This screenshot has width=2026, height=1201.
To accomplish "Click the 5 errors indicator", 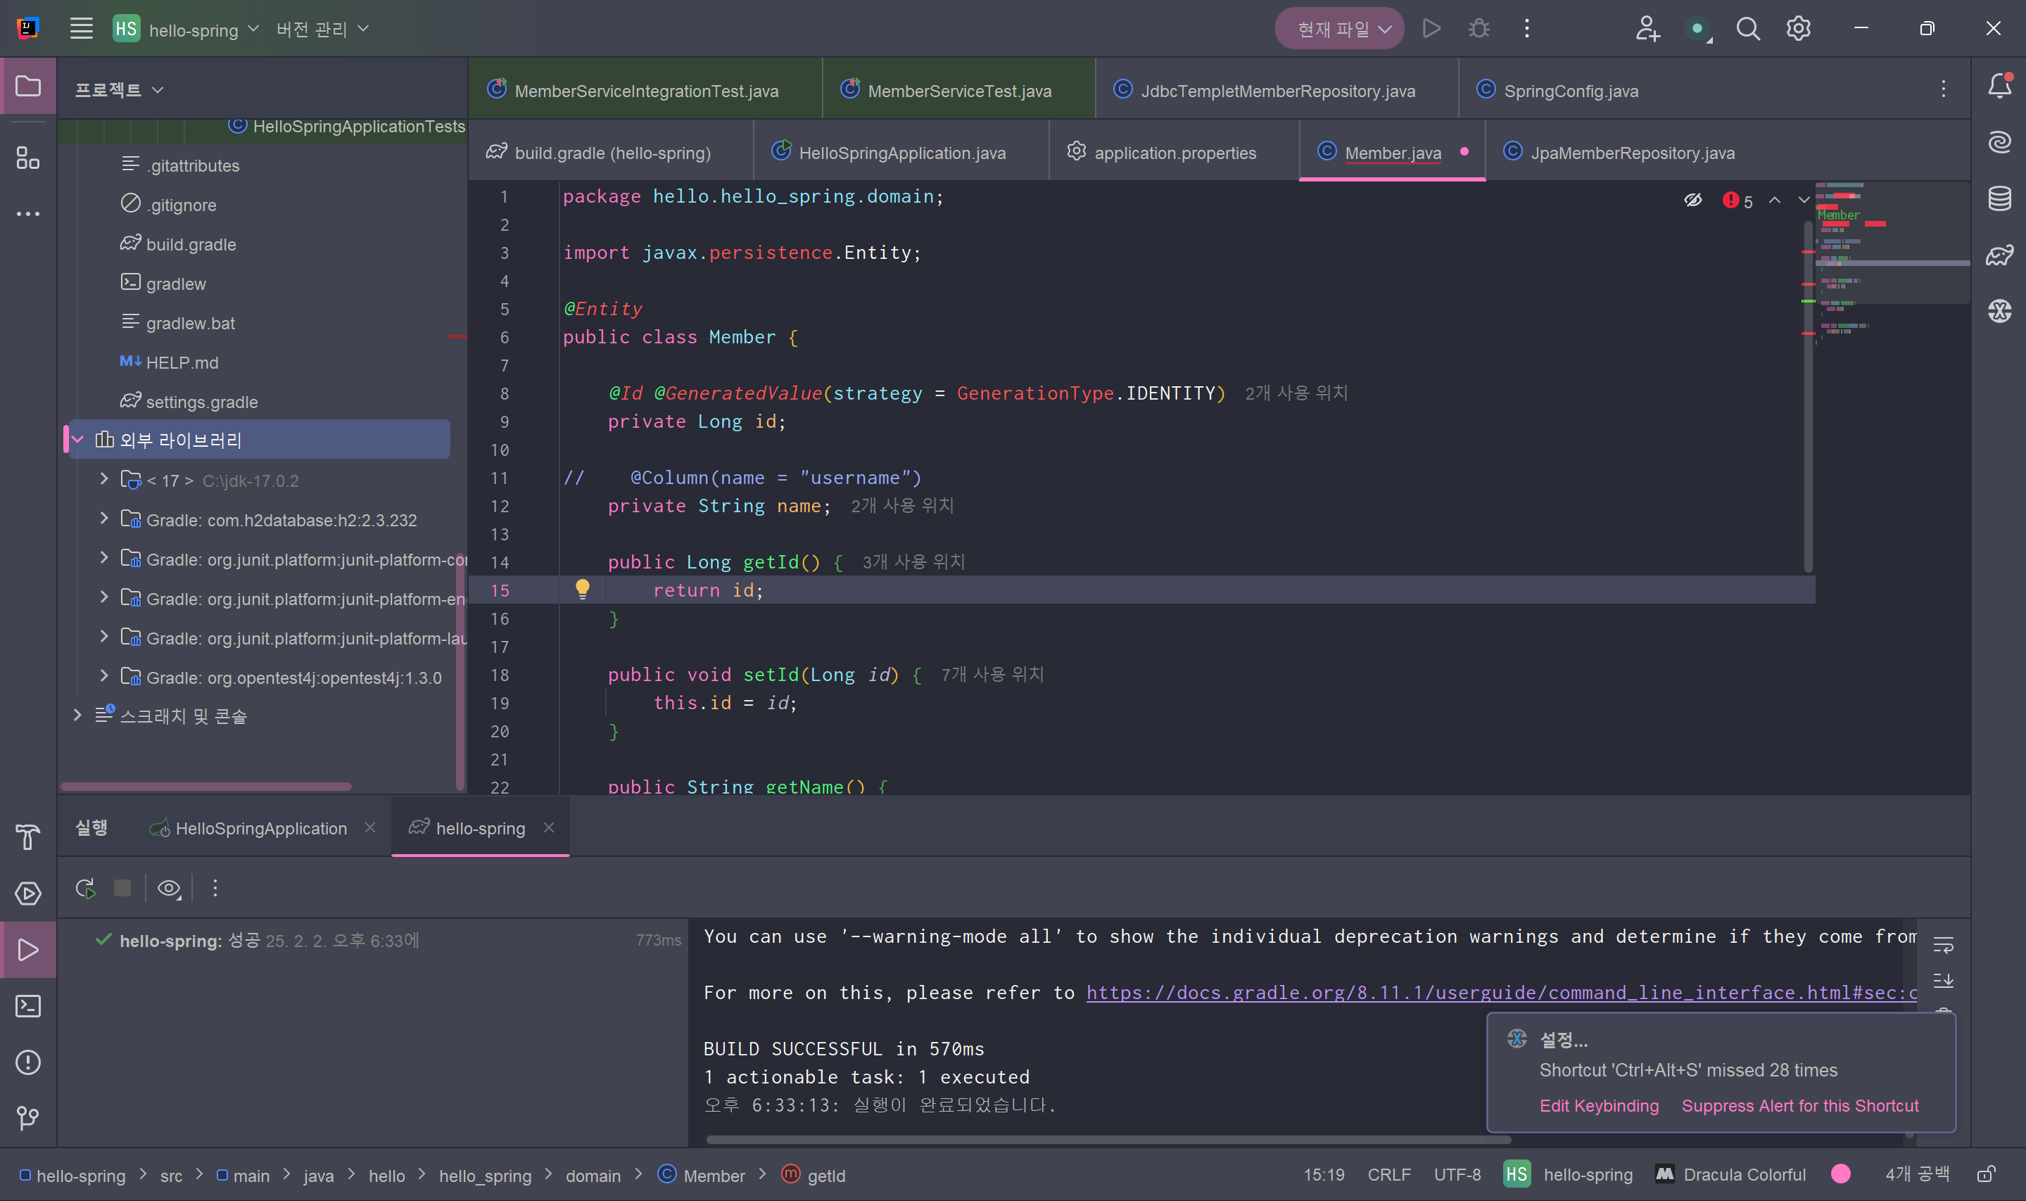I will [1737, 200].
